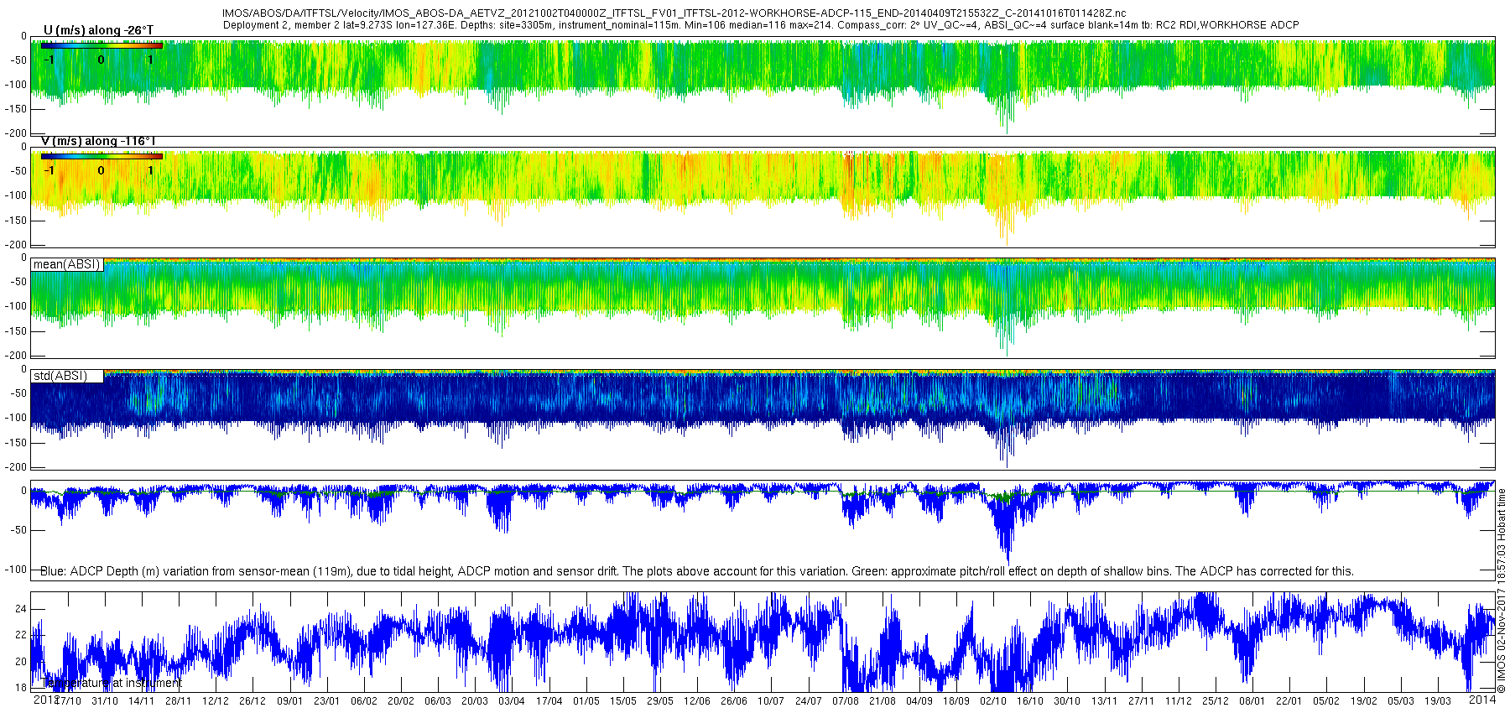This screenshot has height=713, width=1510.
Task: Click the file path title at top
Action: point(674,13)
